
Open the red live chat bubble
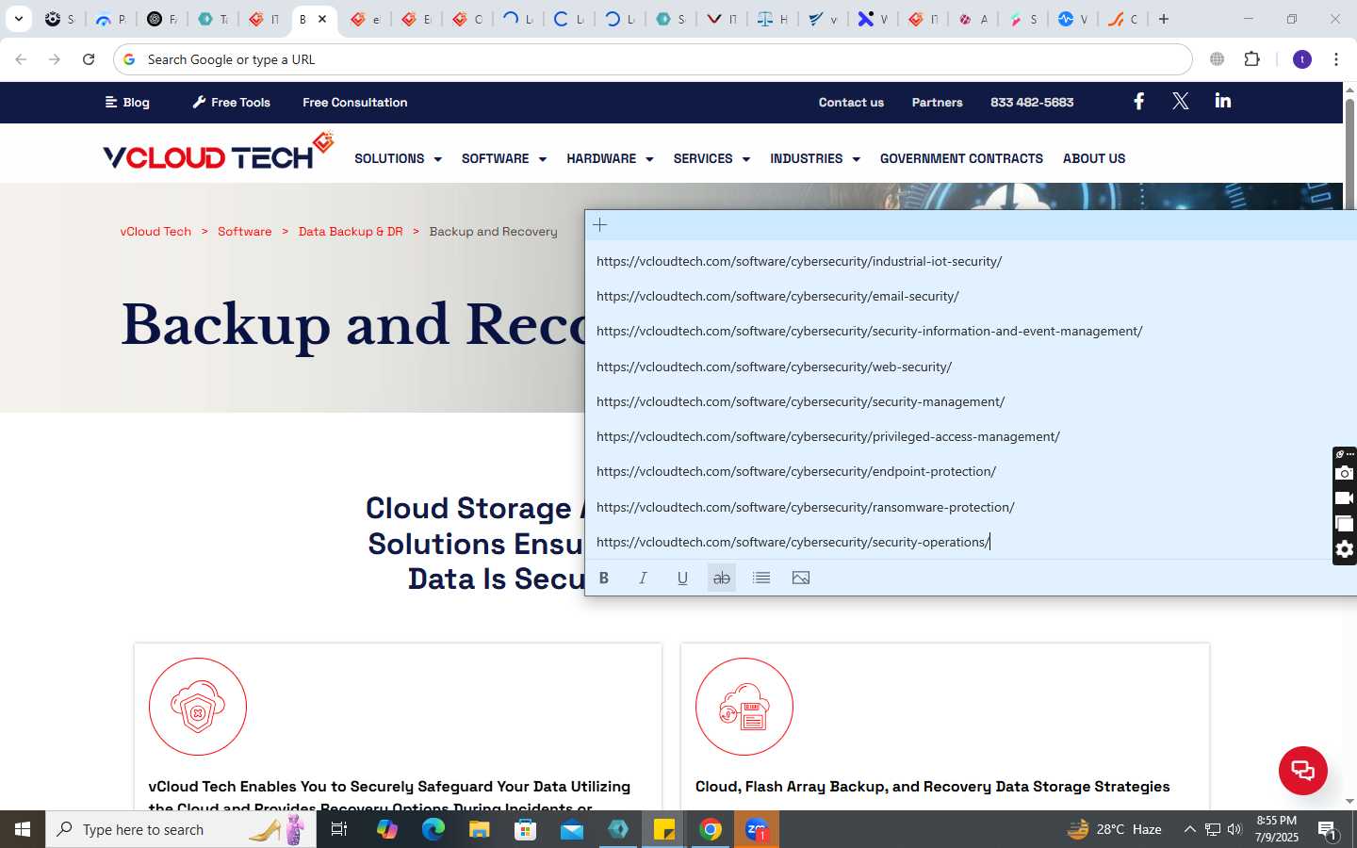coord(1302,770)
